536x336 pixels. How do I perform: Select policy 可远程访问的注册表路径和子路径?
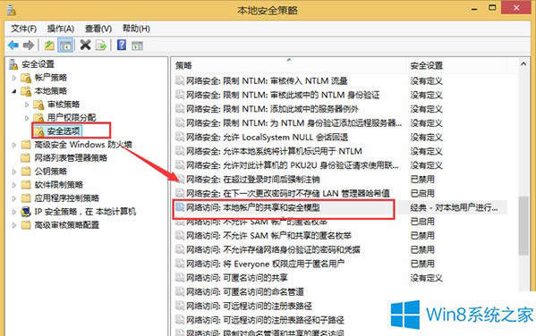tap(265, 320)
